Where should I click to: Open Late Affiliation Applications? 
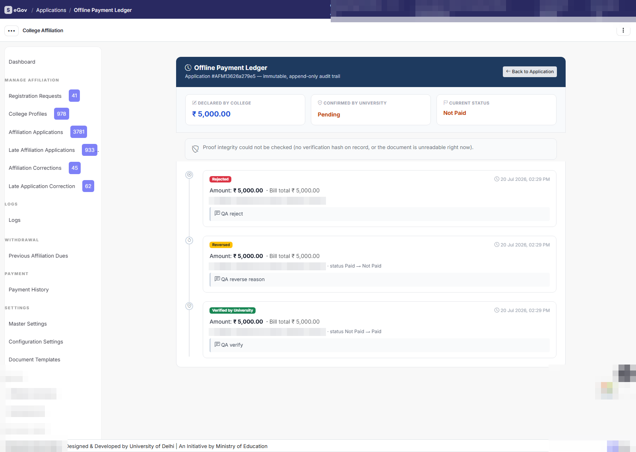pos(42,150)
